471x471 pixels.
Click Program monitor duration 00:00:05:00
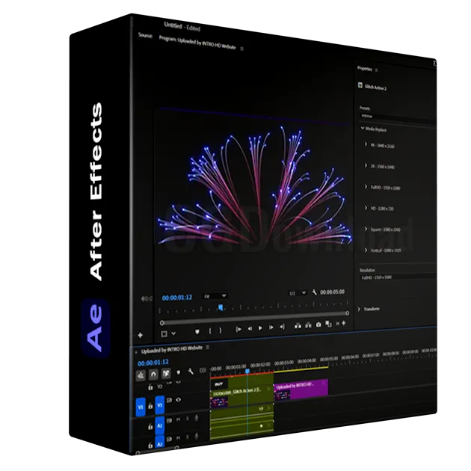point(332,292)
